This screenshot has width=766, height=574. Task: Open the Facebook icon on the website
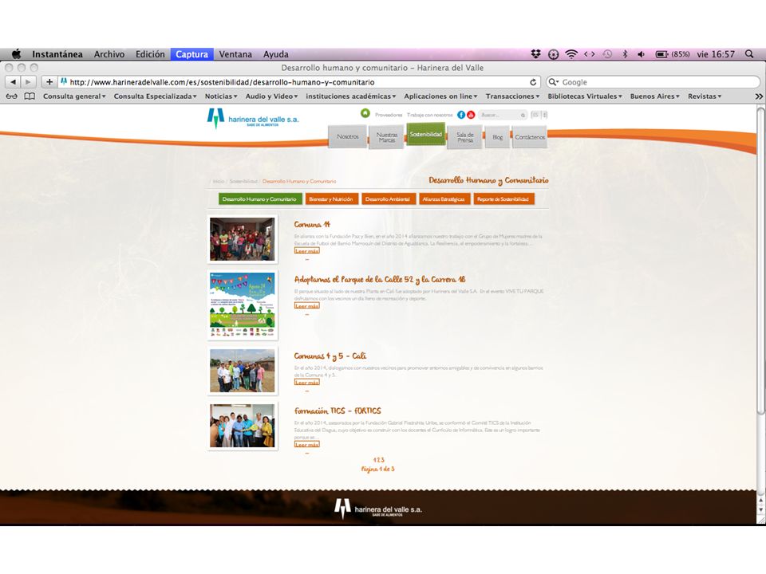[x=460, y=115]
